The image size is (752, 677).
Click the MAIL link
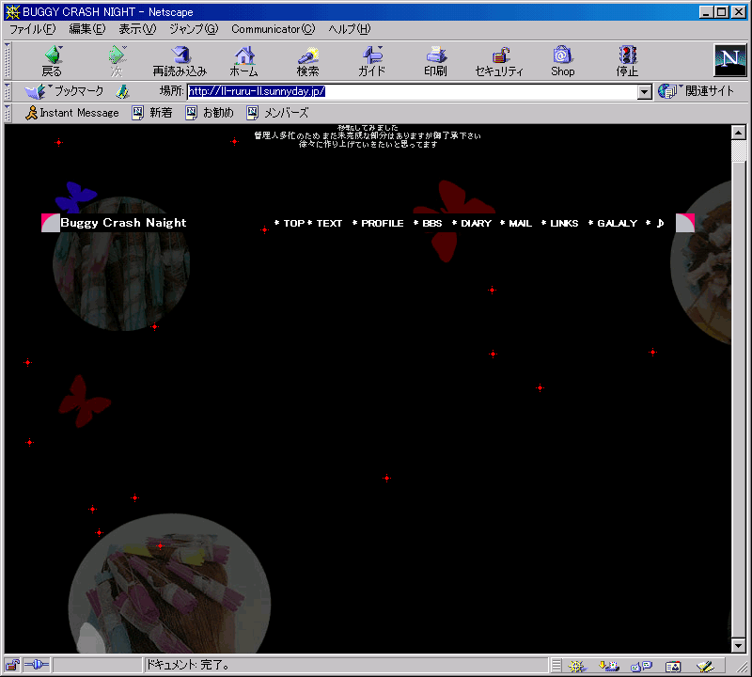click(521, 223)
